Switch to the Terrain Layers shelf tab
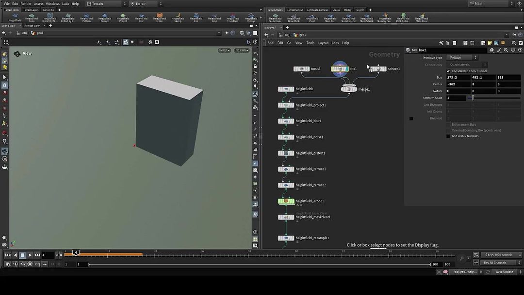Viewport: 524px width, 295px height. click(31, 10)
